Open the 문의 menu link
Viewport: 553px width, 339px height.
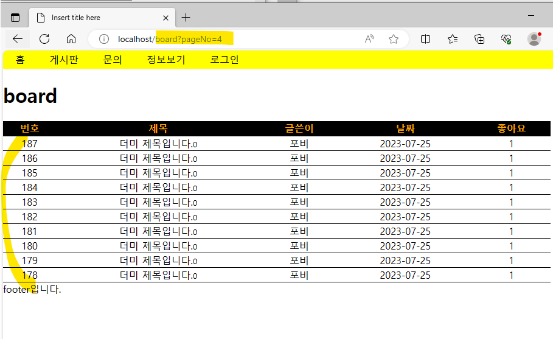pos(113,60)
